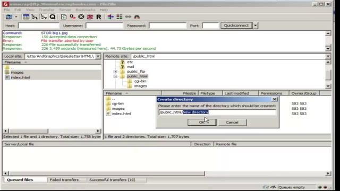Click the disconnect from server icon
This screenshot has width=340, height=191.
[90, 17]
